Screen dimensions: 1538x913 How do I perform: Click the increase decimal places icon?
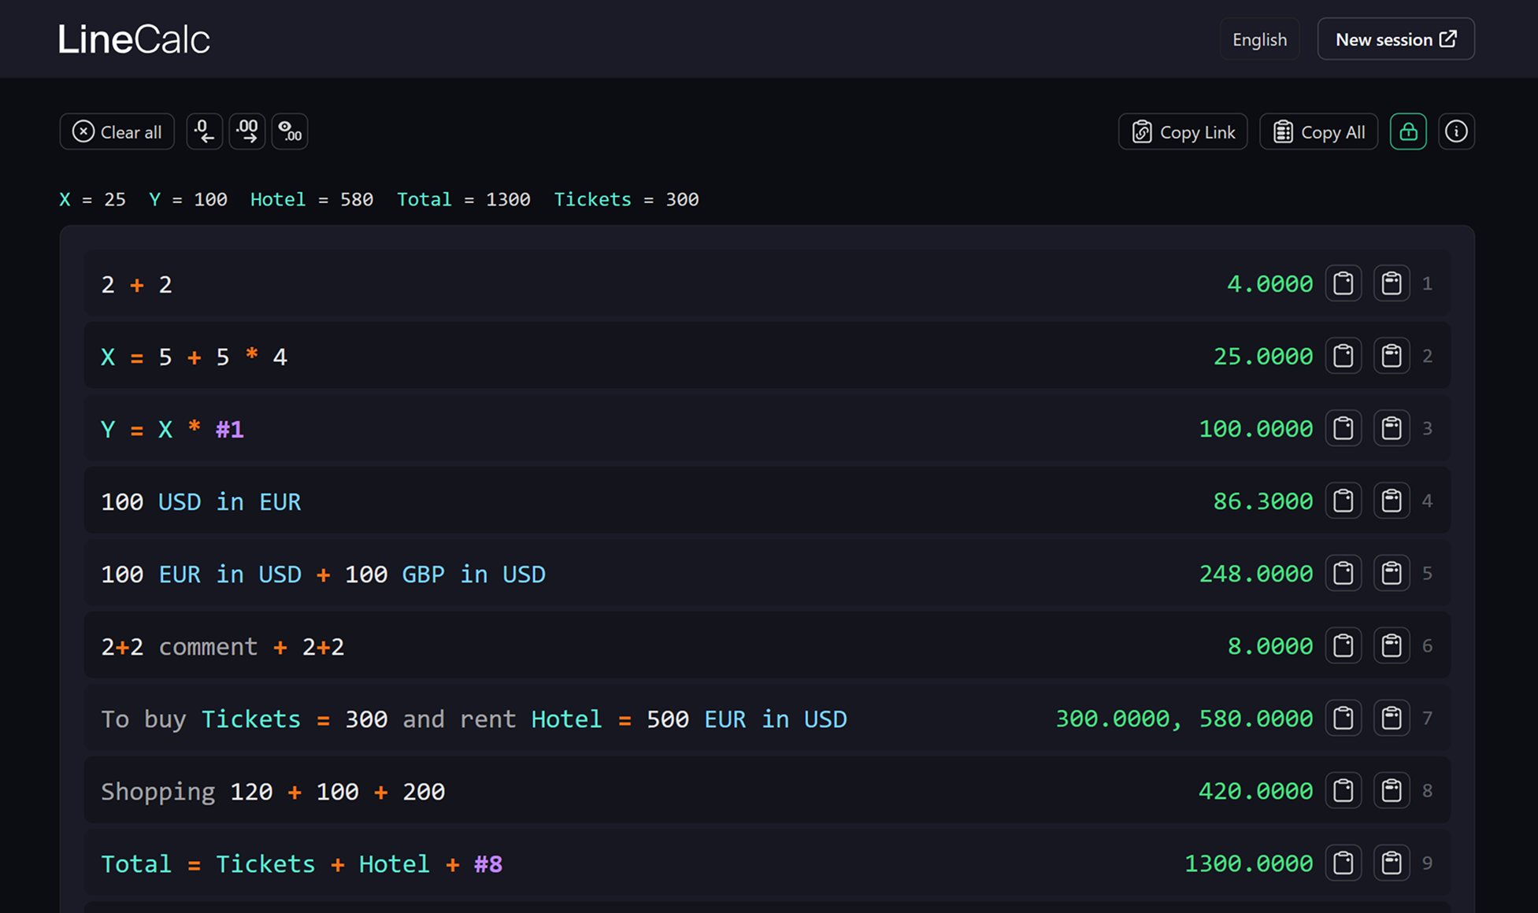247,131
